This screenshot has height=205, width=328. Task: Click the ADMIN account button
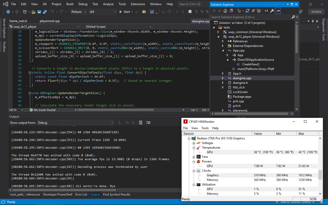pyautogui.click(x=316, y=12)
